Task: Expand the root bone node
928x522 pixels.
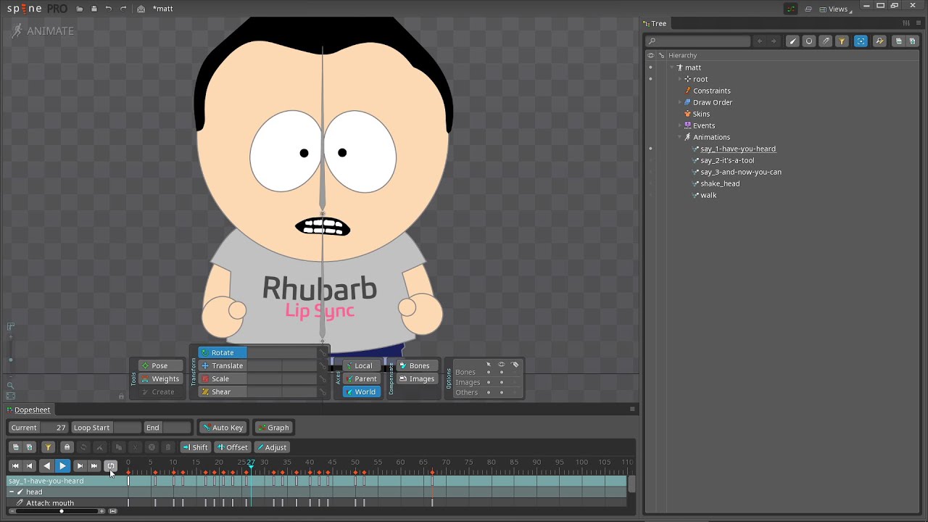Action: [x=680, y=79]
